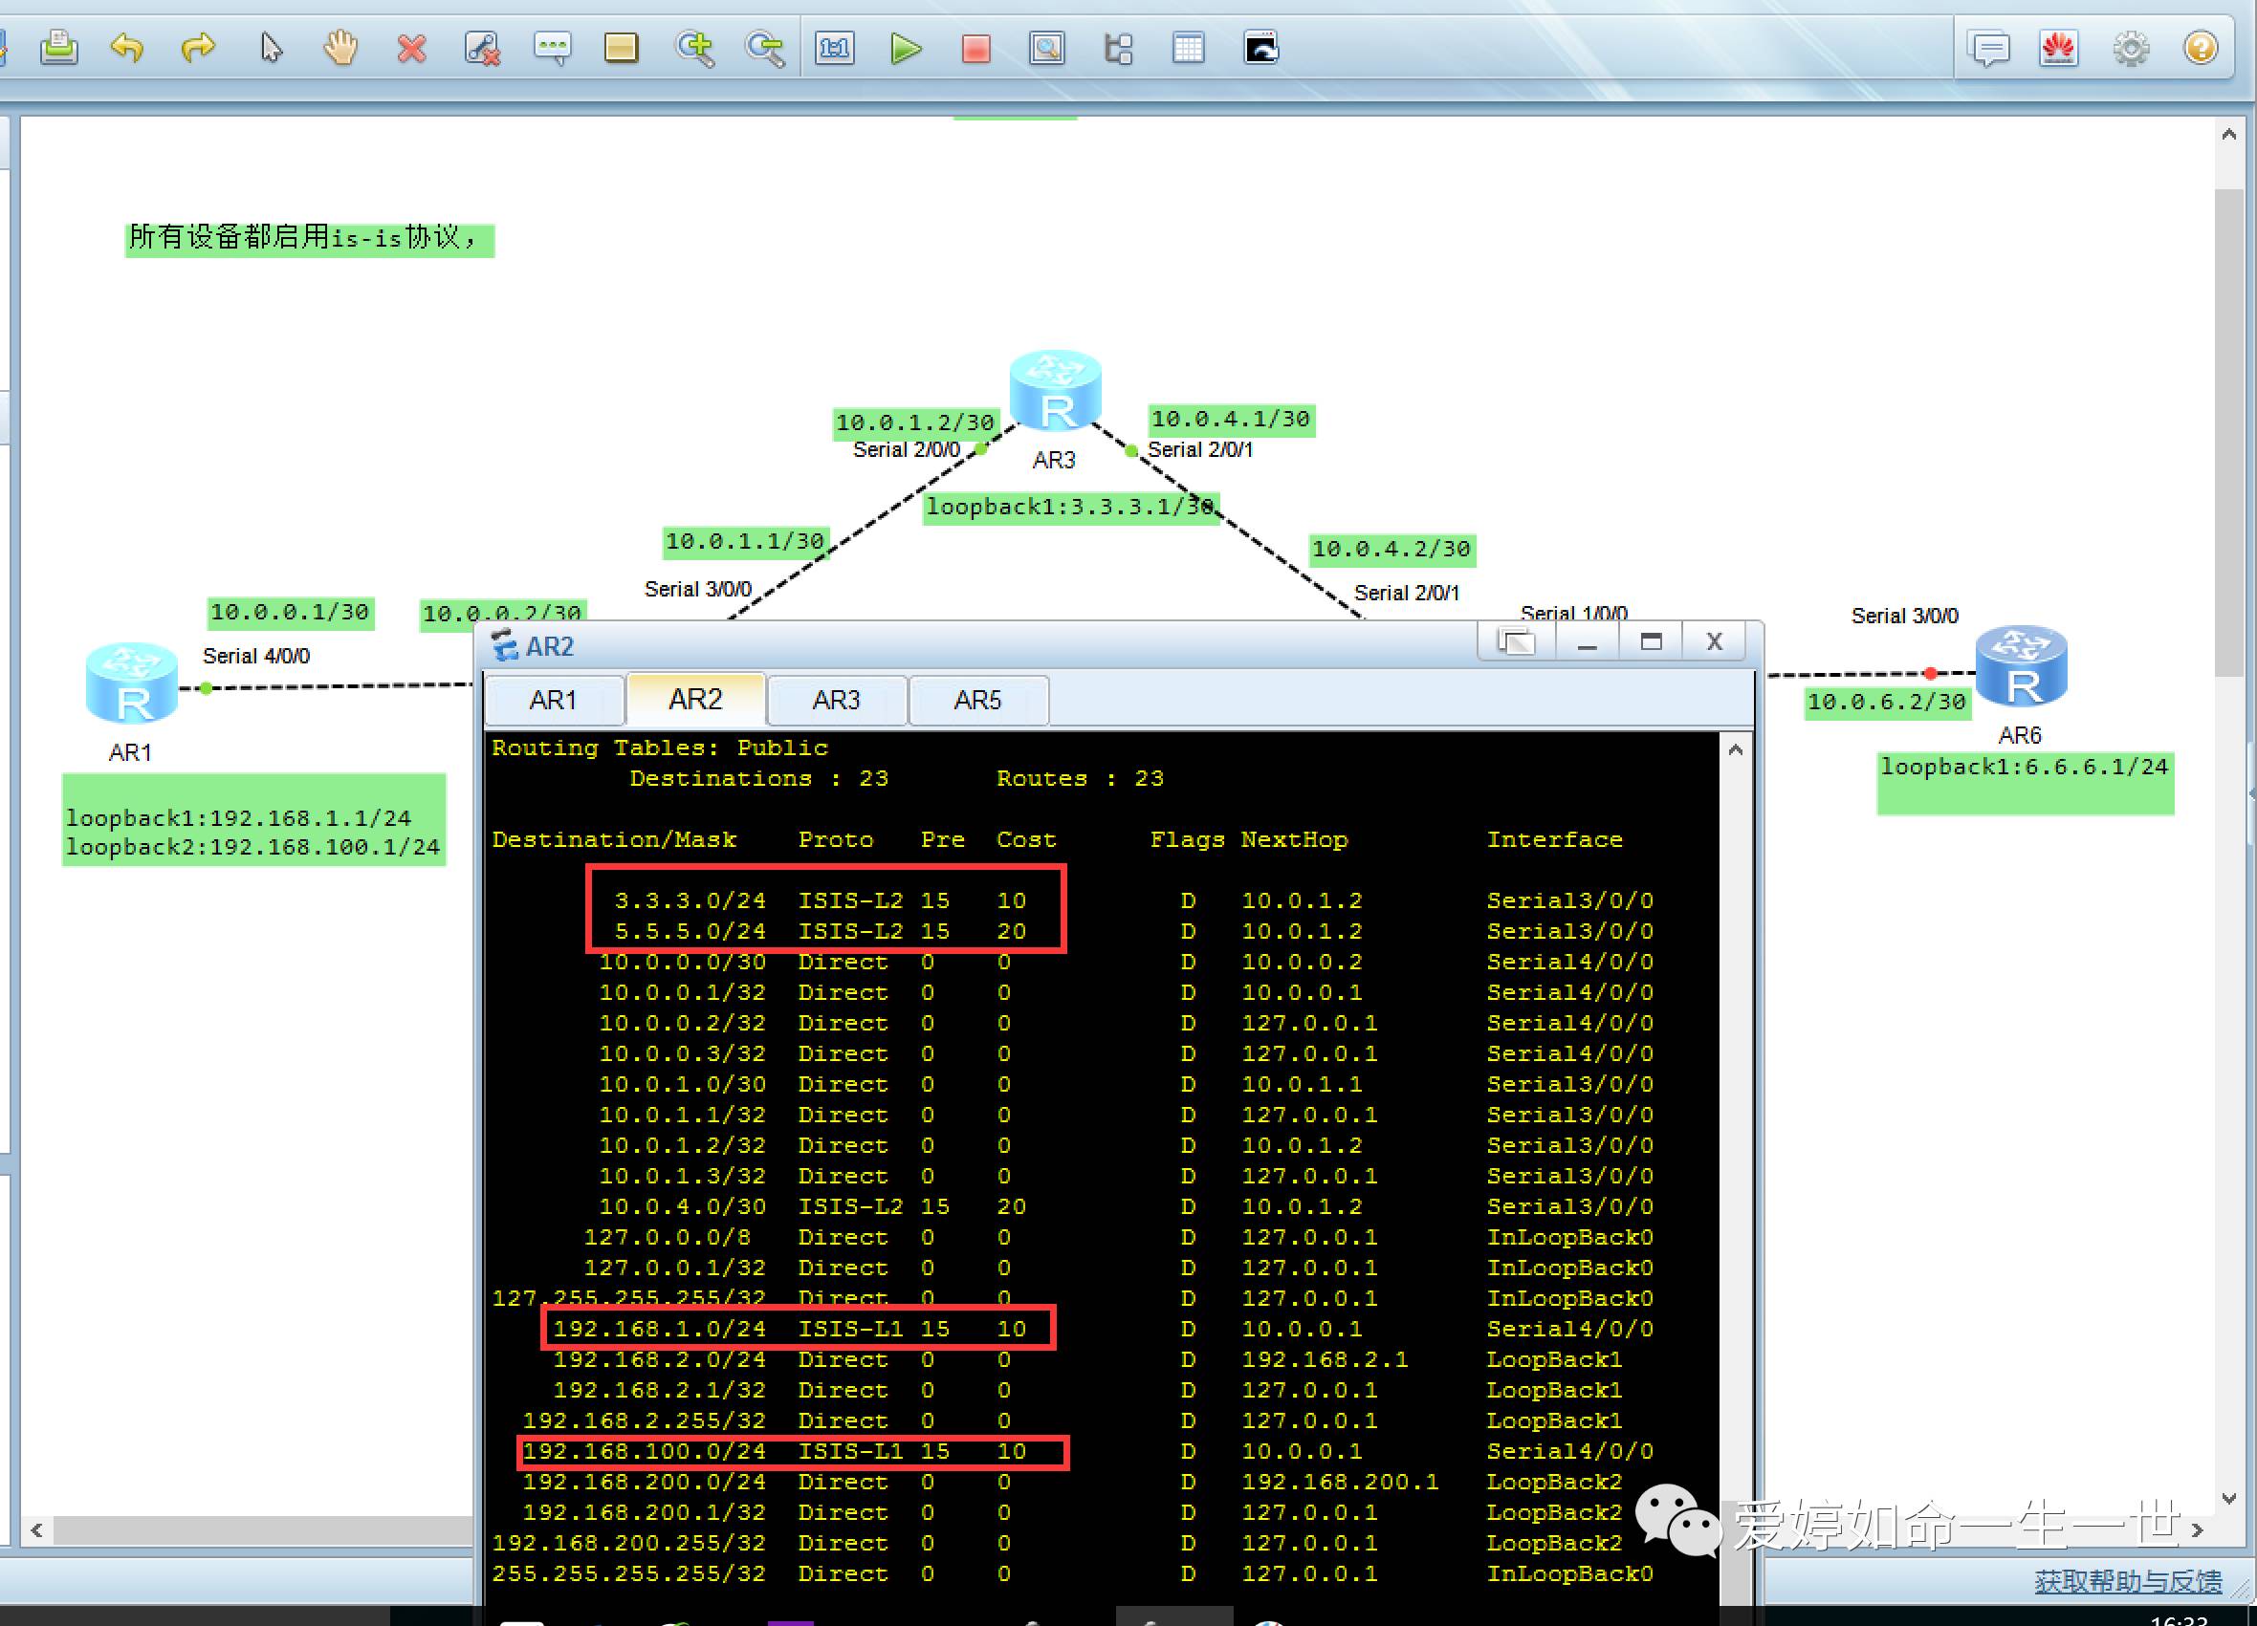Switch to the AR1 terminal tab
The image size is (2257, 1626).
554,700
